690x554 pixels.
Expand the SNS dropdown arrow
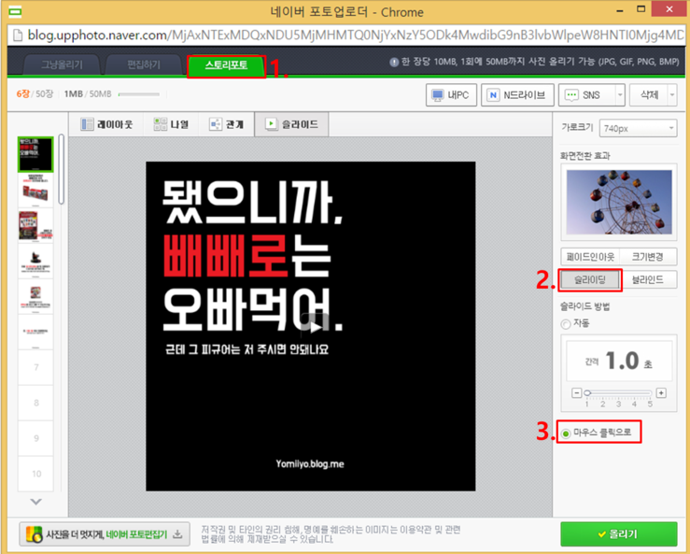point(620,95)
